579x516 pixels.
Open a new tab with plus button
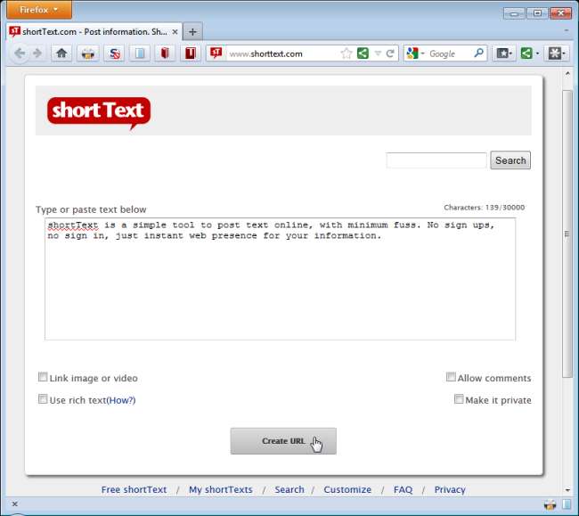coord(192,31)
